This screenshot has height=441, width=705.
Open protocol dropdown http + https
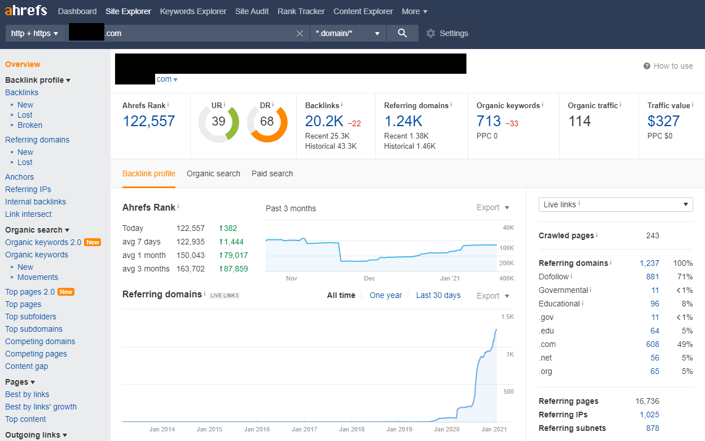click(x=35, y=33)
